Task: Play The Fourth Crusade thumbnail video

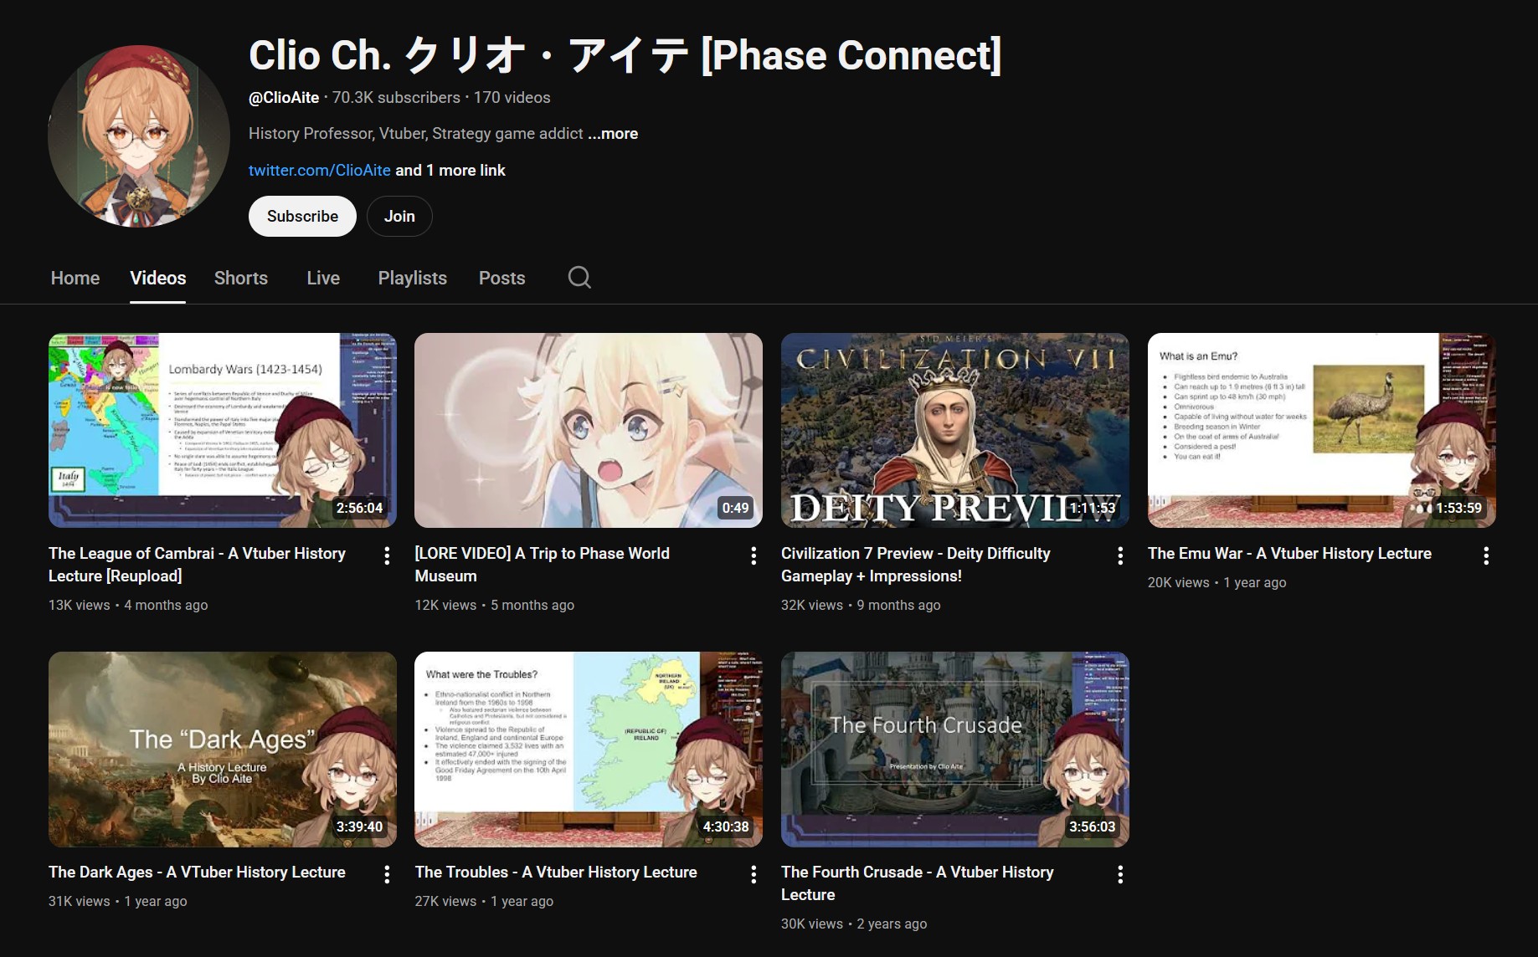Action: coord(955,750)
